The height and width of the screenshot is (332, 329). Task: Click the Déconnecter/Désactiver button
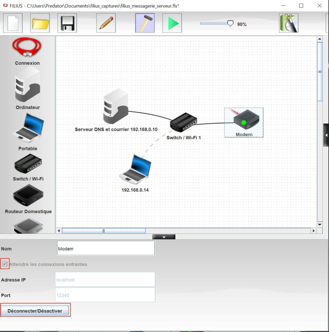point(35,311)
